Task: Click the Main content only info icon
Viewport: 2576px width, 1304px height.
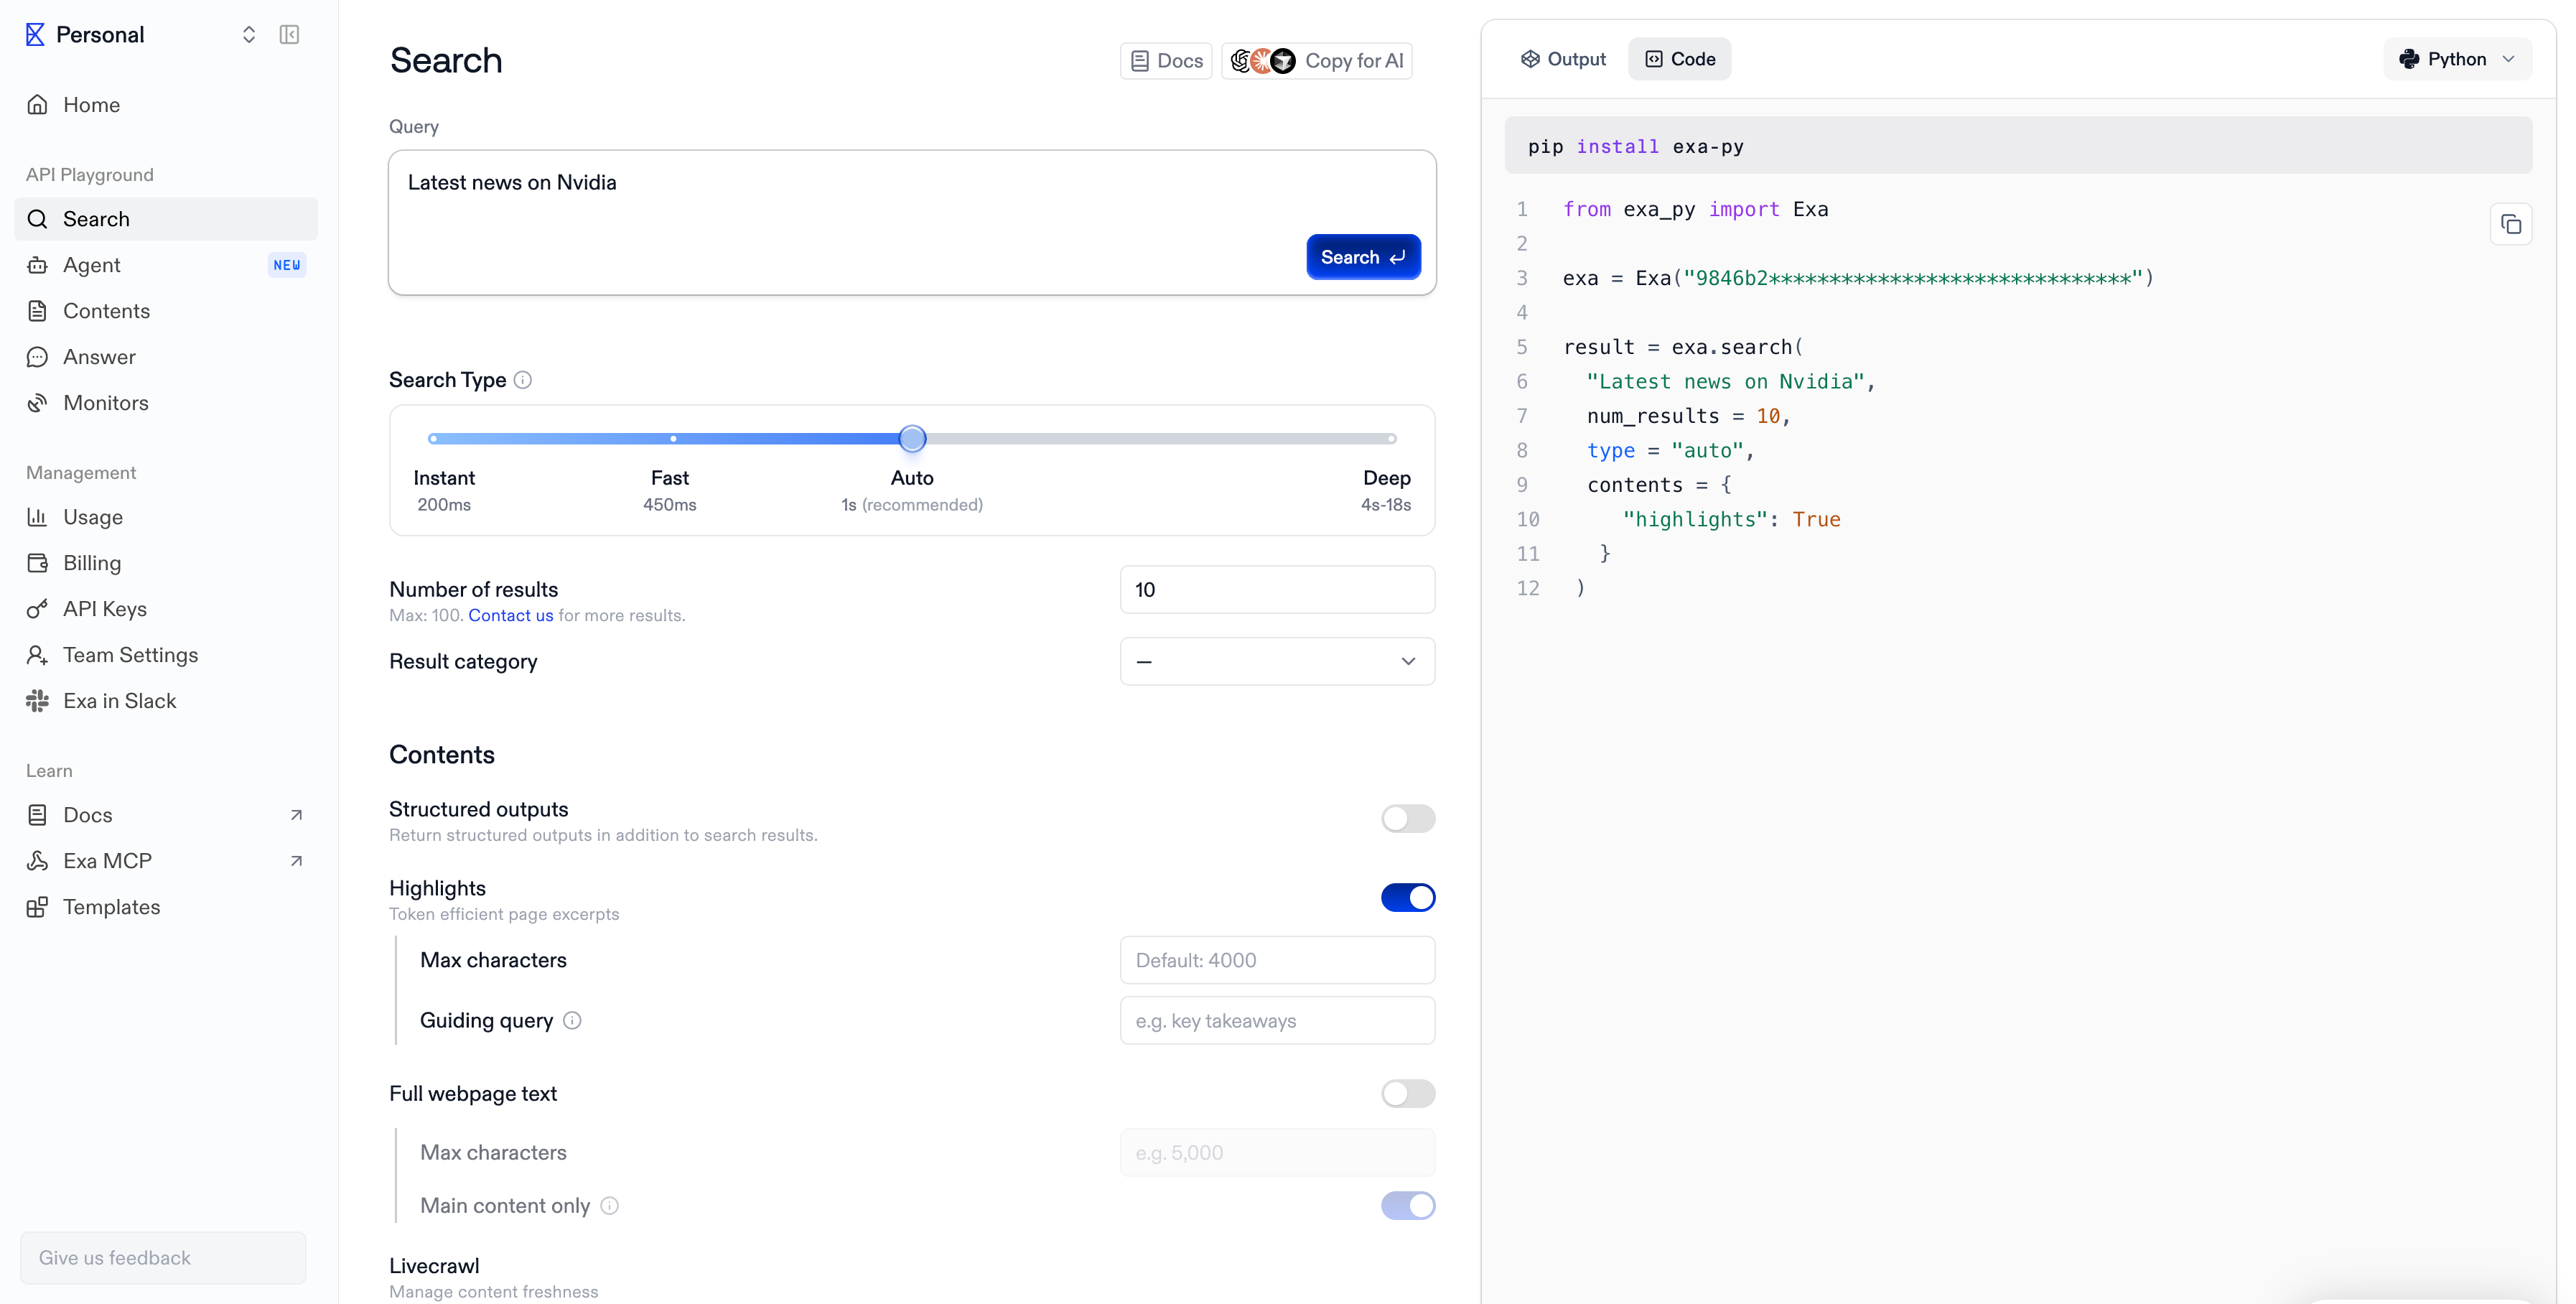Action: tap(609, 1206)
